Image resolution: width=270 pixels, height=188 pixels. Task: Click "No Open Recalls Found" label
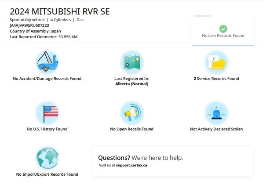pos(132,129)
